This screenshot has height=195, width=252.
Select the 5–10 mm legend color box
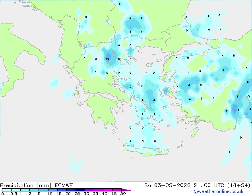coord(43,190)
